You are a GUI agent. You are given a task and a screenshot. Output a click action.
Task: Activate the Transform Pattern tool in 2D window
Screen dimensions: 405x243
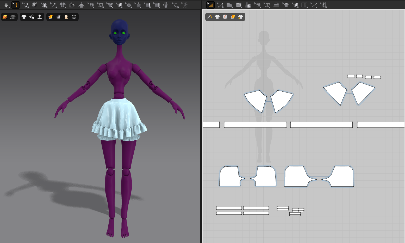(211, 5)
